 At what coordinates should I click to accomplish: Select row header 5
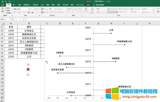tap(2, 42)
